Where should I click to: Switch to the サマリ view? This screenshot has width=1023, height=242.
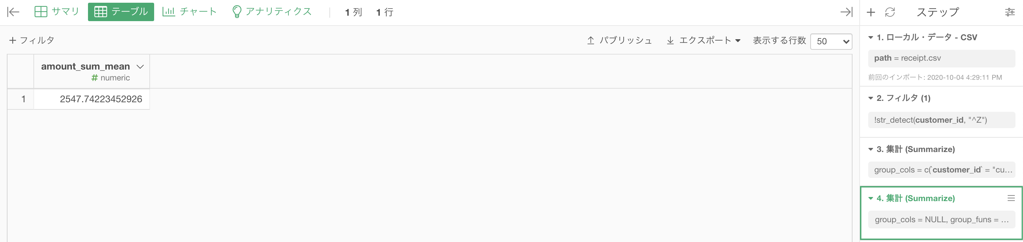pos(57,12)
